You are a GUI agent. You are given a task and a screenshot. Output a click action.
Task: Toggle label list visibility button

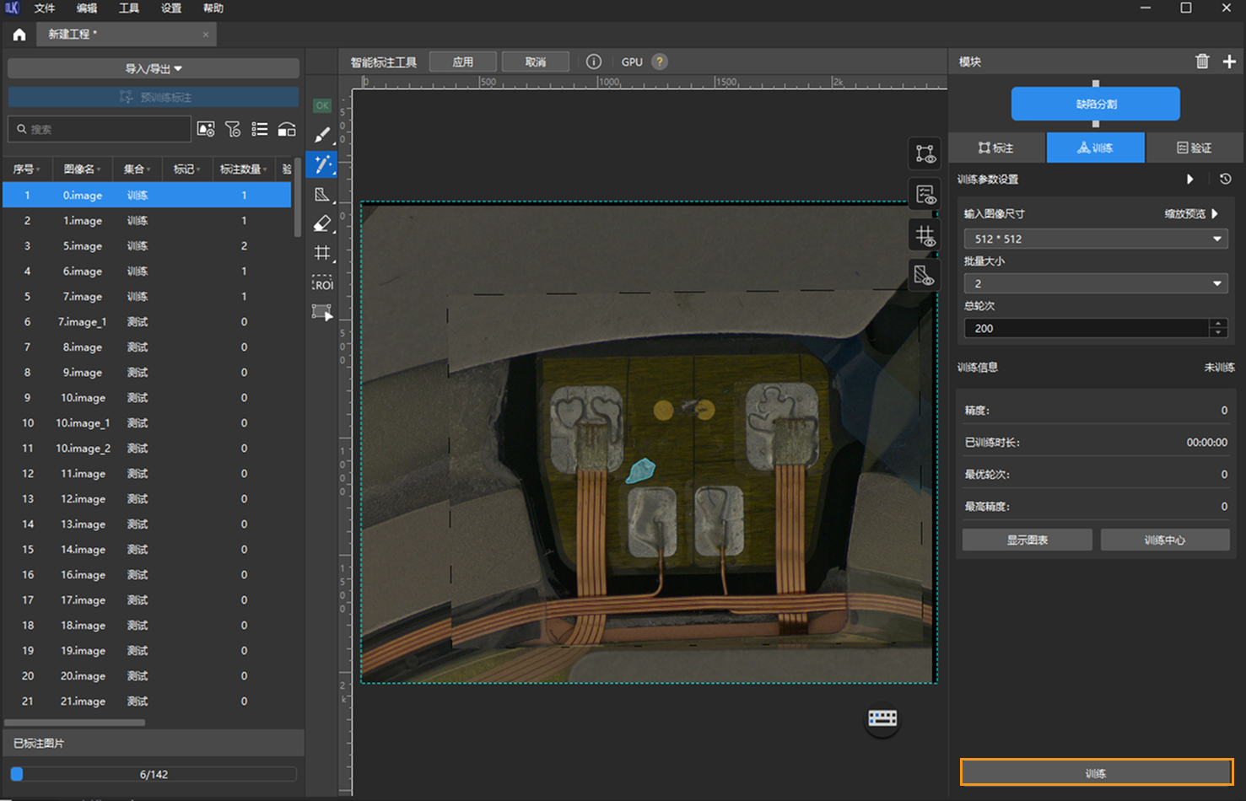pyautogui.click(x=925, y=195)
